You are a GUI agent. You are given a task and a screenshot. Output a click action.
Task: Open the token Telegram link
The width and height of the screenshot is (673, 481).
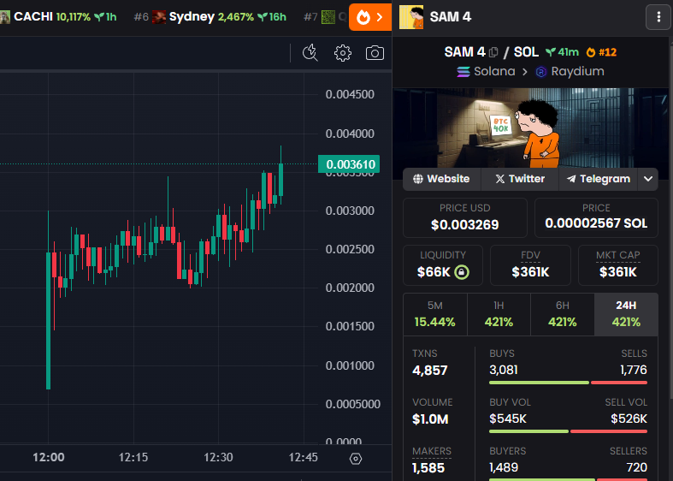[599, 179]
